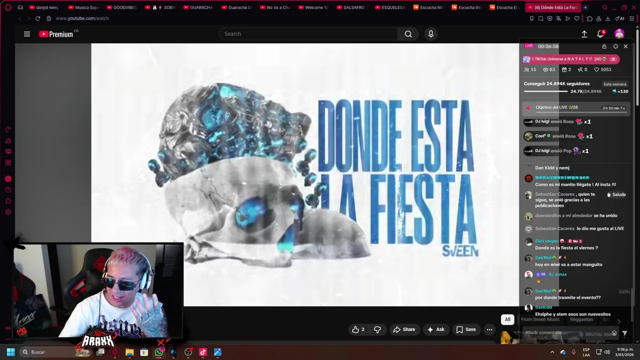Click the Ask button
The height and width of the screenshot is (360, 640).
coord(435,329)
